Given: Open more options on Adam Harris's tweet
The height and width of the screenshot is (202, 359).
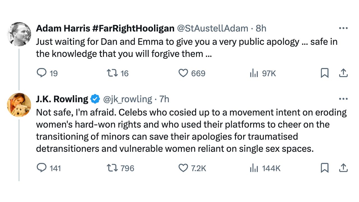Looking at the screenshot, I should click(x=343, y=28).
